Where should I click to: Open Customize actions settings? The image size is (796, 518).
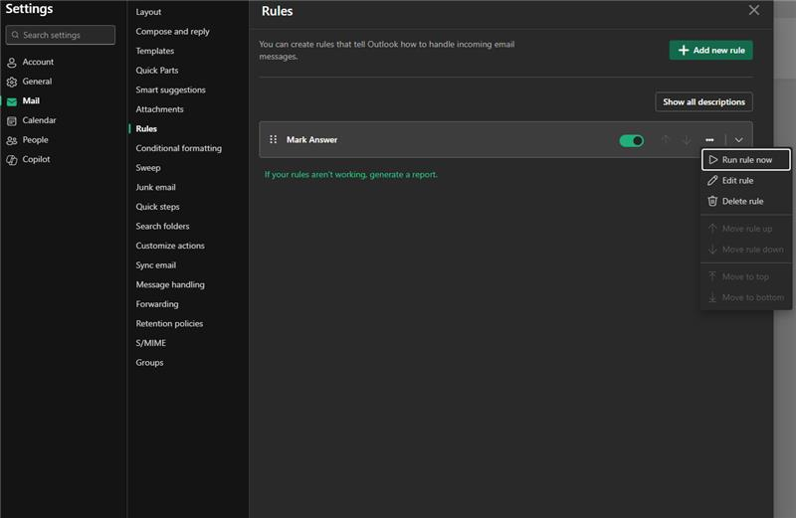pyautogui.click(x=170, y=246)
